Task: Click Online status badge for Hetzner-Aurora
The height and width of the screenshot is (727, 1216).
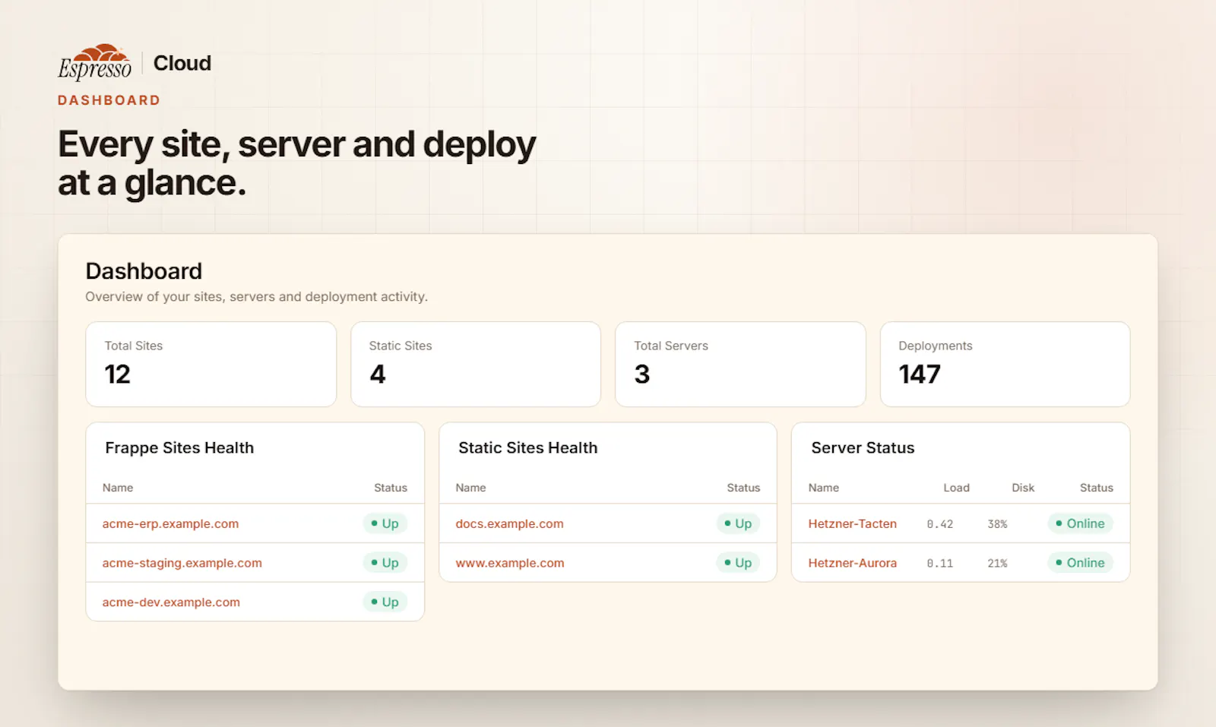Action: (x=1080, y=563)
